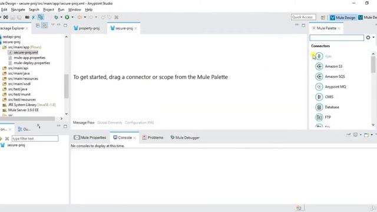The image size is (377, 212).
Task: Click the forward navigation arrow in toolbar
Action: [91, 17]
